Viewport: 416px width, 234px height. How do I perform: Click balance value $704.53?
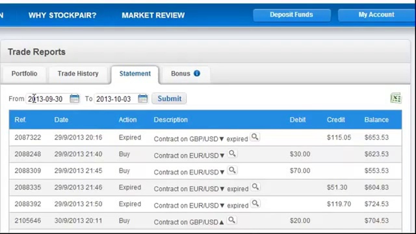coord(376,221)
